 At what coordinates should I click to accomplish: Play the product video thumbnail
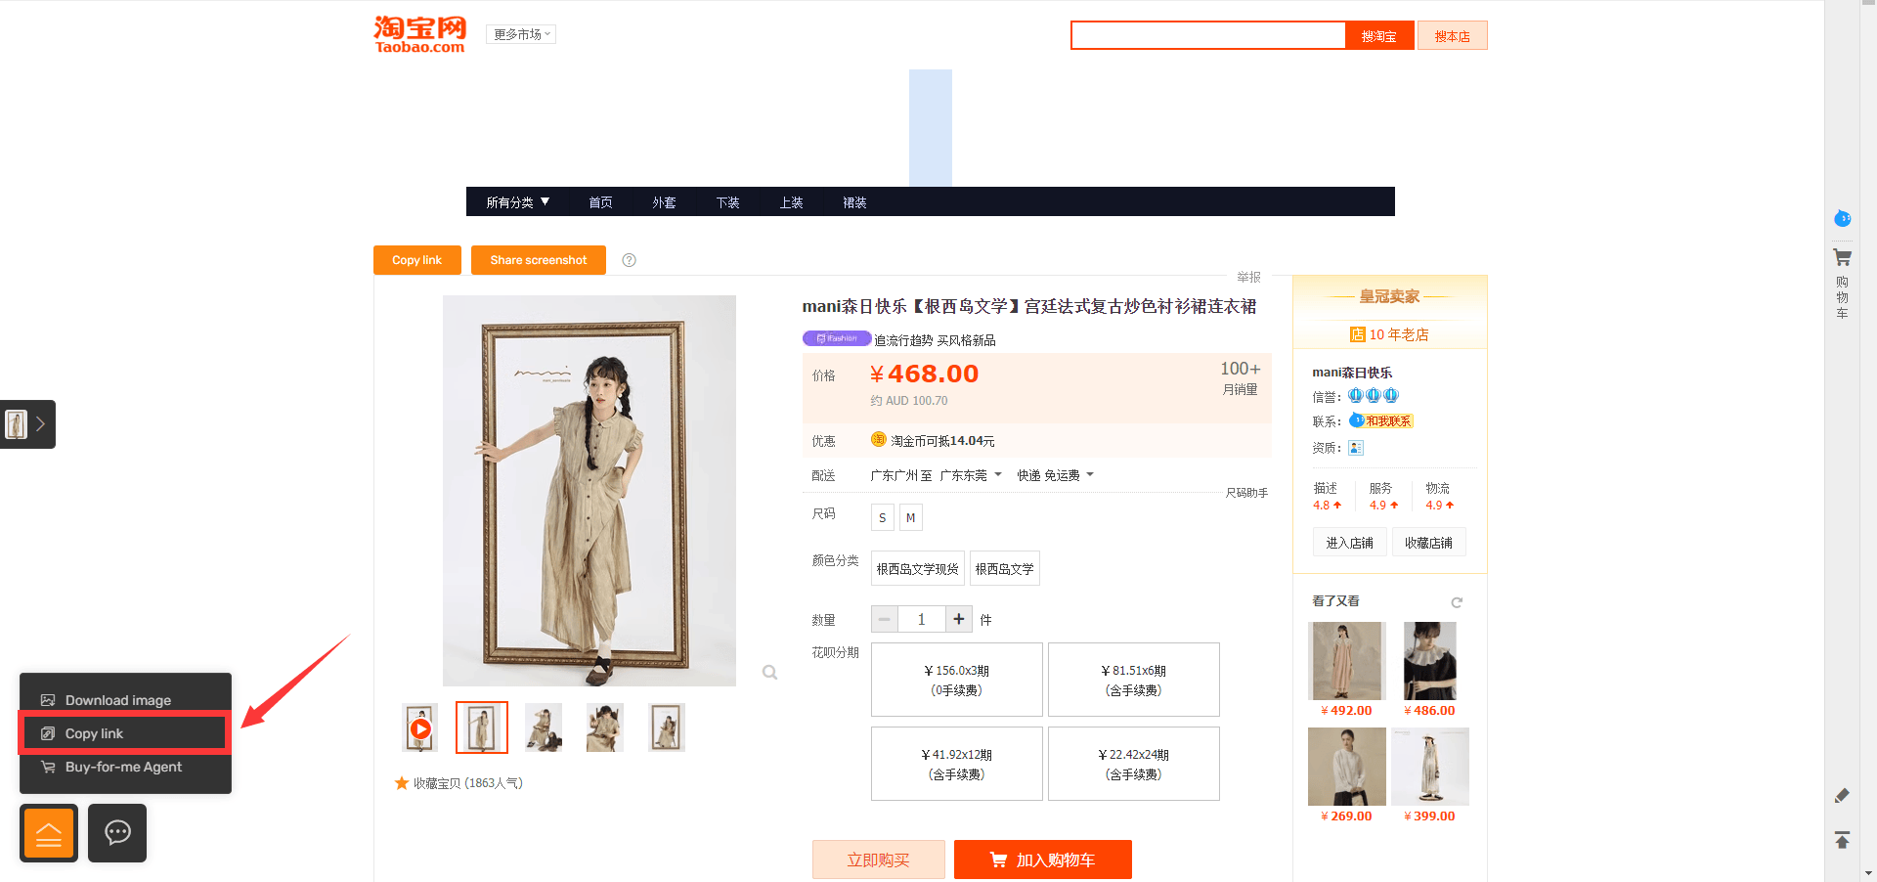[420, 728]
